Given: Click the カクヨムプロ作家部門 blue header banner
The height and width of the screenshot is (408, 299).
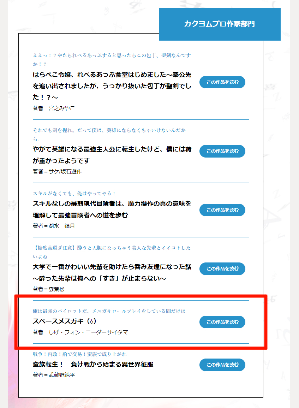Looking at the screenshot, I should [220, 24].
